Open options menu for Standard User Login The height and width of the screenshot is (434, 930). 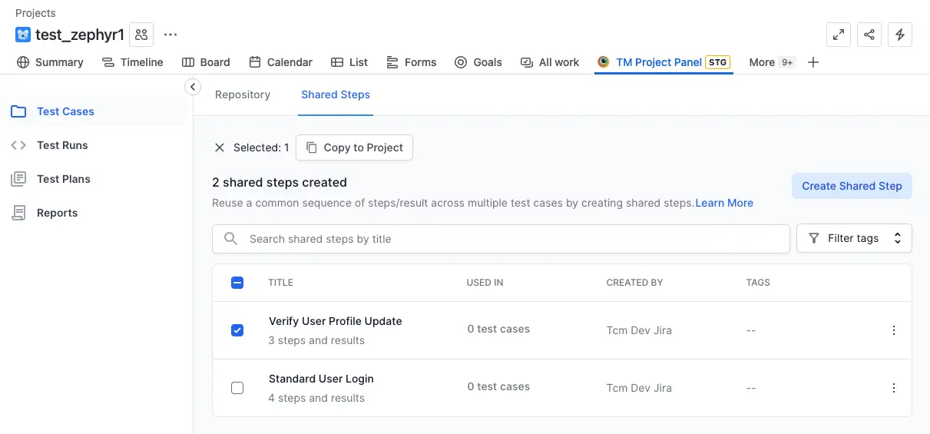point(893,388)
